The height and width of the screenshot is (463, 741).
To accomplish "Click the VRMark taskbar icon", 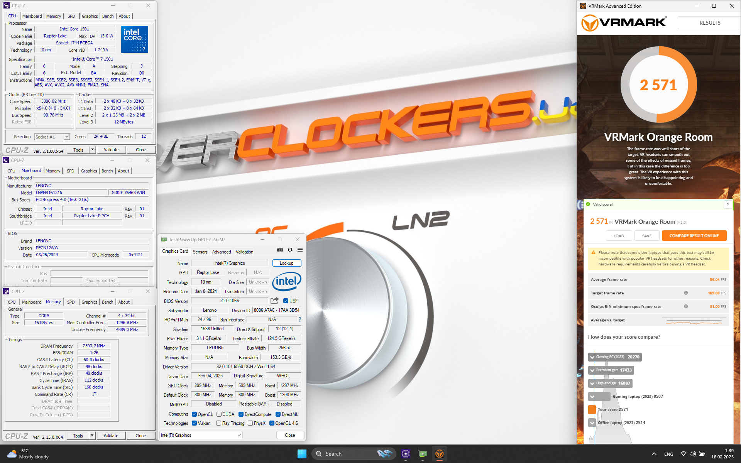I will pos(440,454).
